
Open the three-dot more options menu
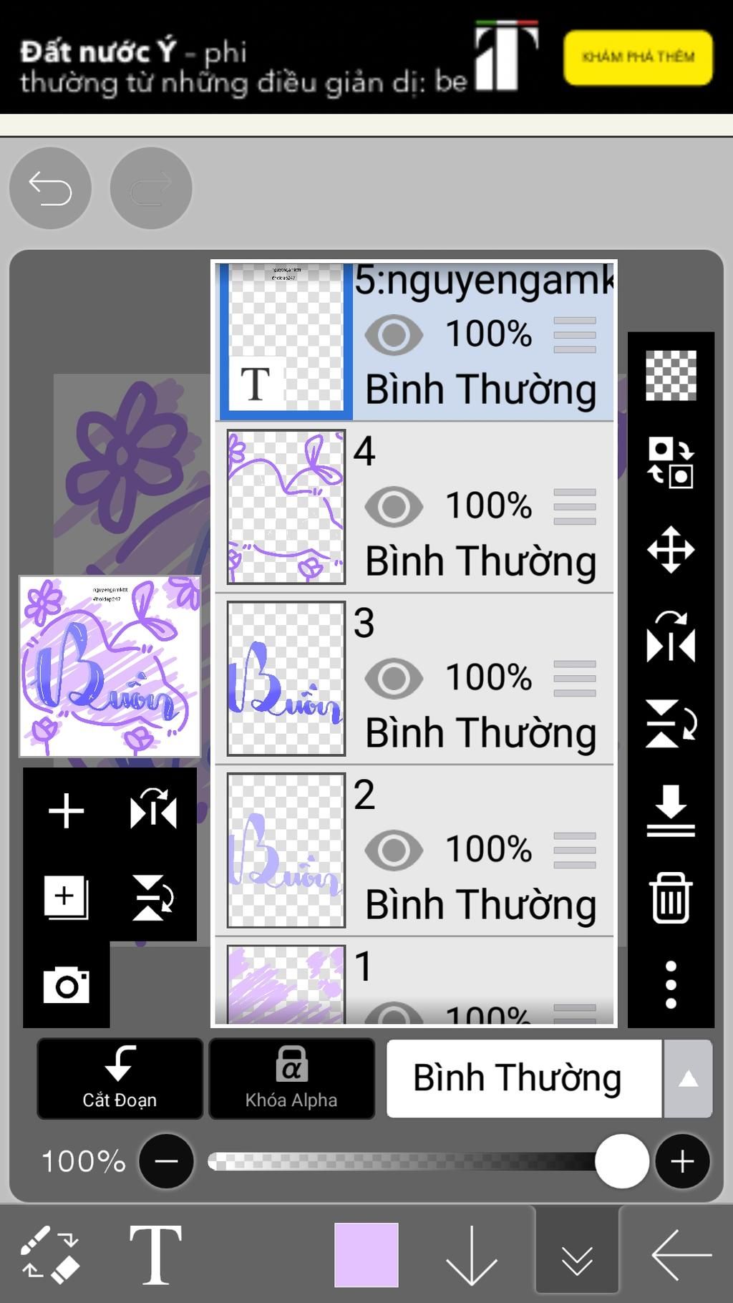click(x=671, y=985)
